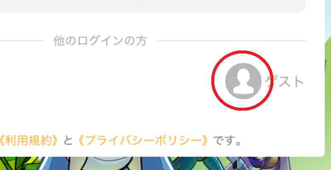
Task: Select the ゲスト login label
Action: coord(284,82)
